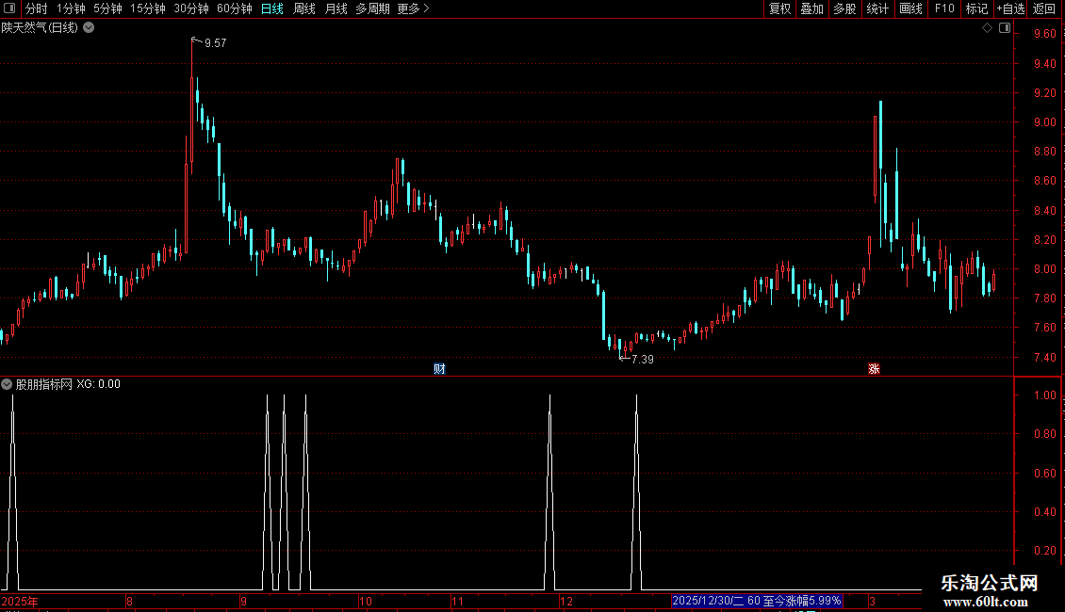Click the 叠加 overlay button

coord(811,8)
